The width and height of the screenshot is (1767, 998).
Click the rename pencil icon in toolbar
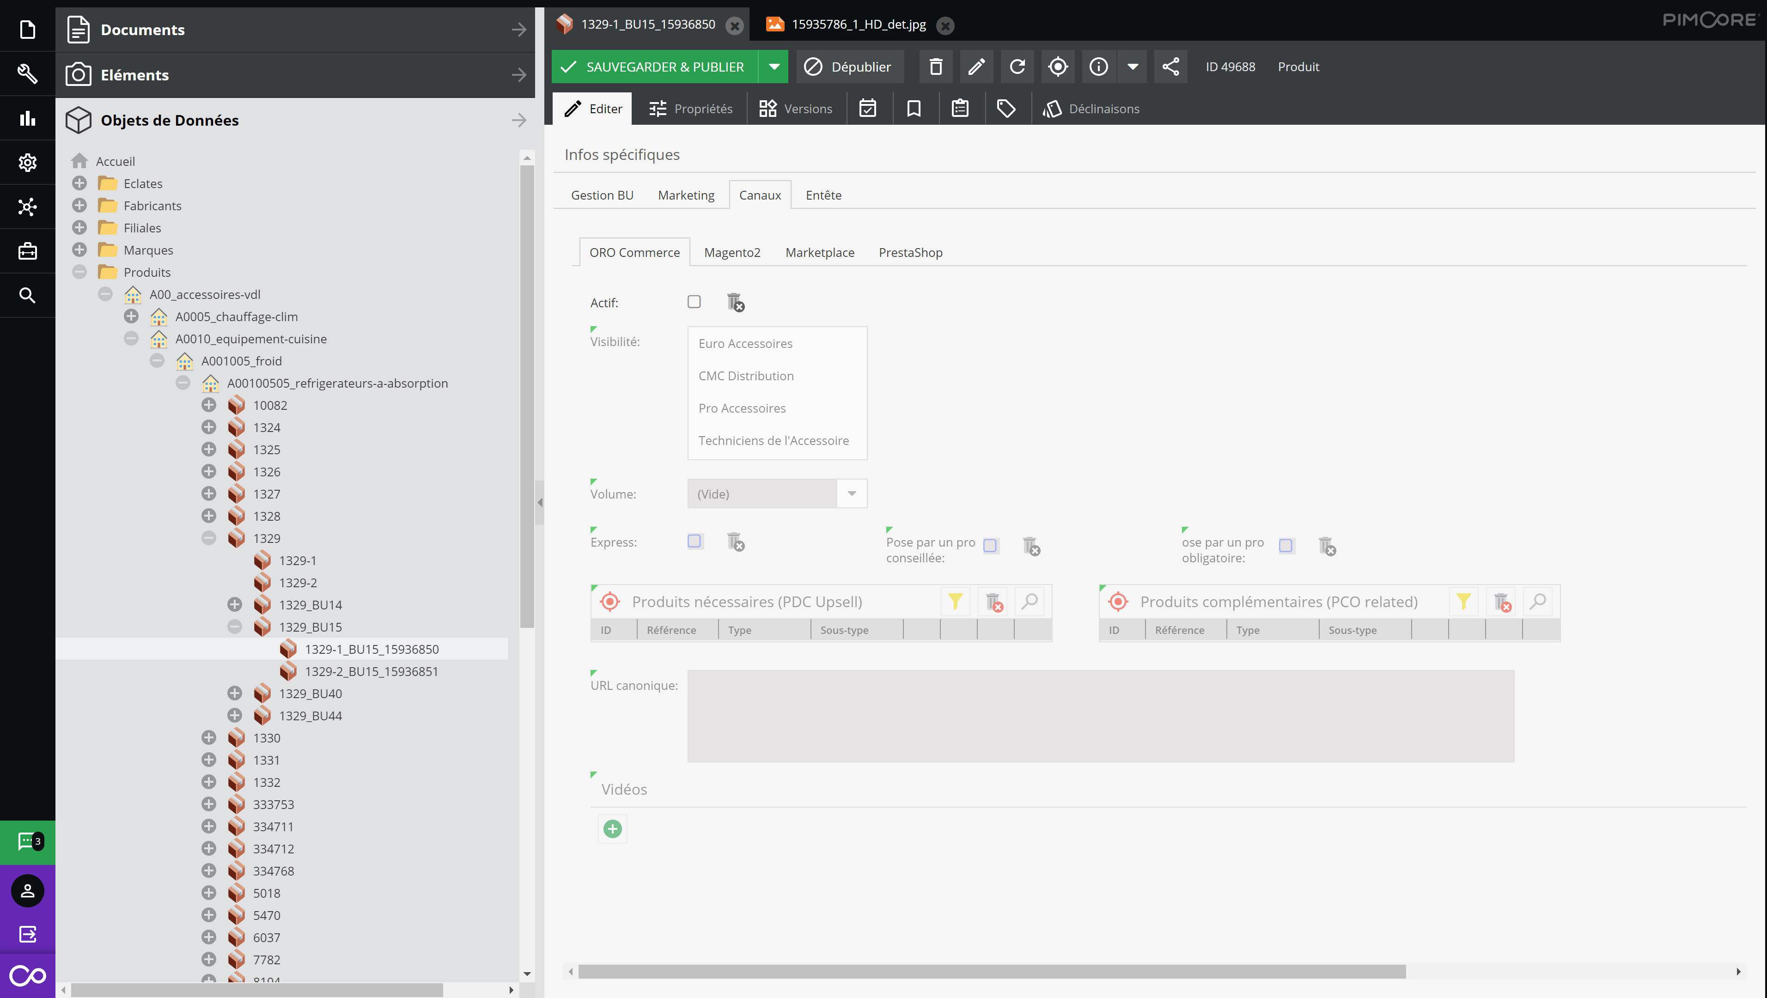[976, 67]
